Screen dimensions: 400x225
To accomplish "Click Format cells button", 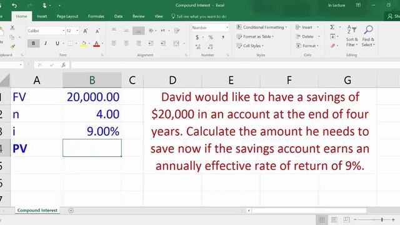I will (x=307, y=46).
